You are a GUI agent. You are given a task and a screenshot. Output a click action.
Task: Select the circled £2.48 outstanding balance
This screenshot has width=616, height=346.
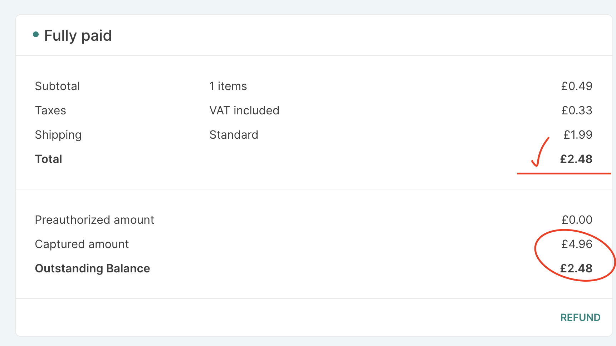pos(576,268)
